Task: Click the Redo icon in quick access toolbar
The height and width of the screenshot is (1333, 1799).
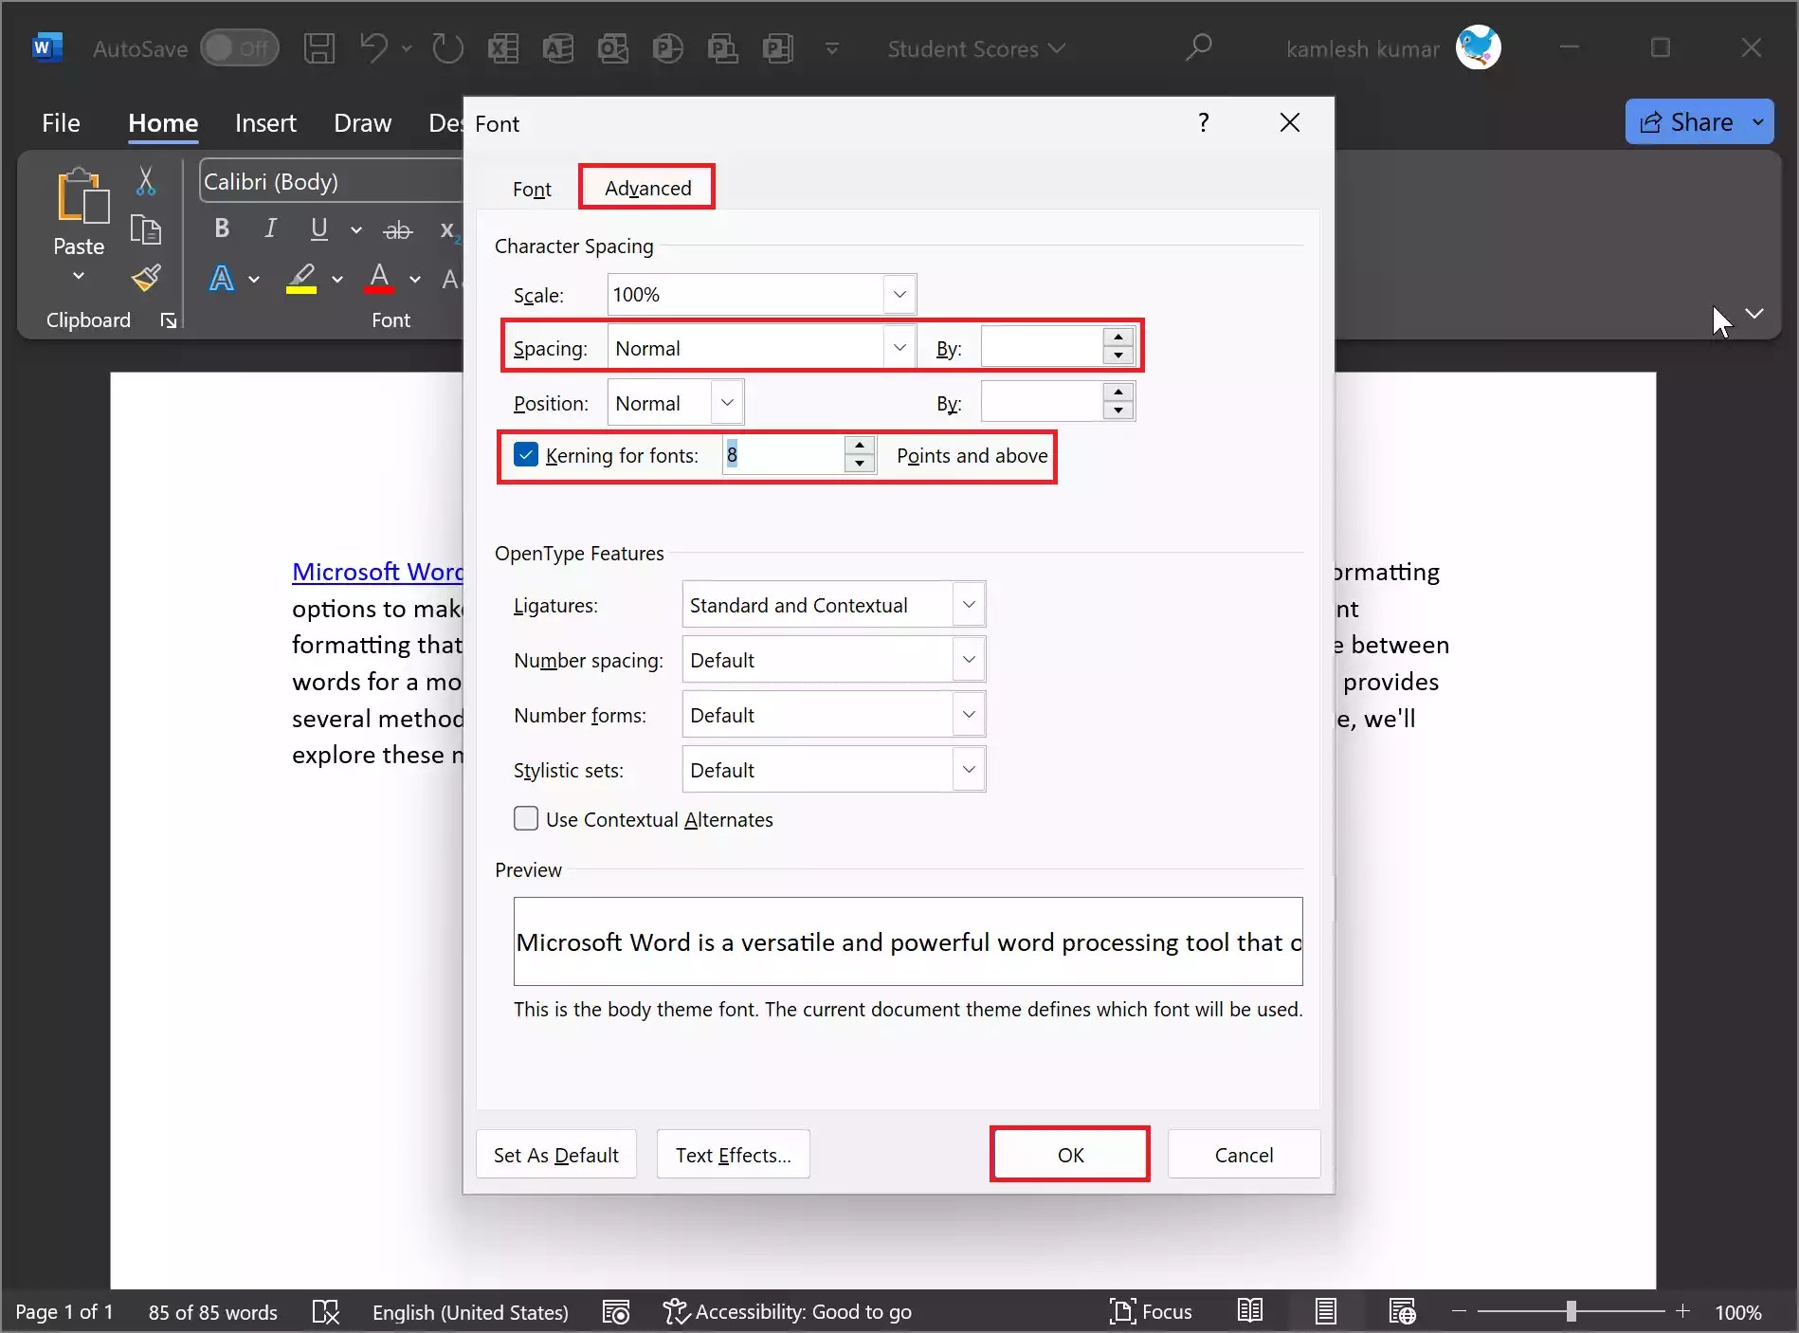Action: 446,48
